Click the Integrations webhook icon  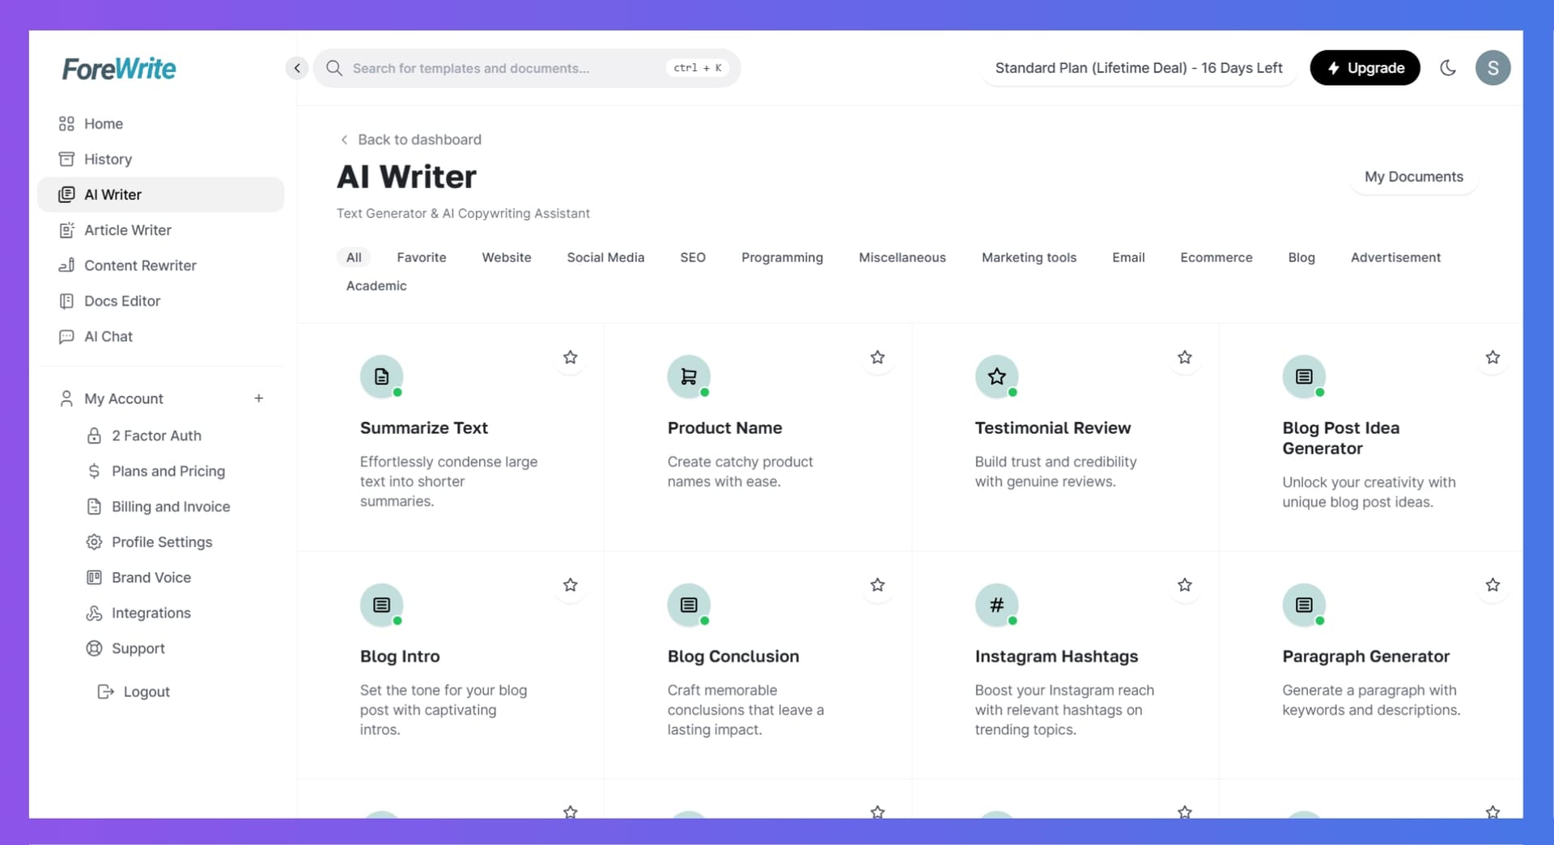(94, 613)
